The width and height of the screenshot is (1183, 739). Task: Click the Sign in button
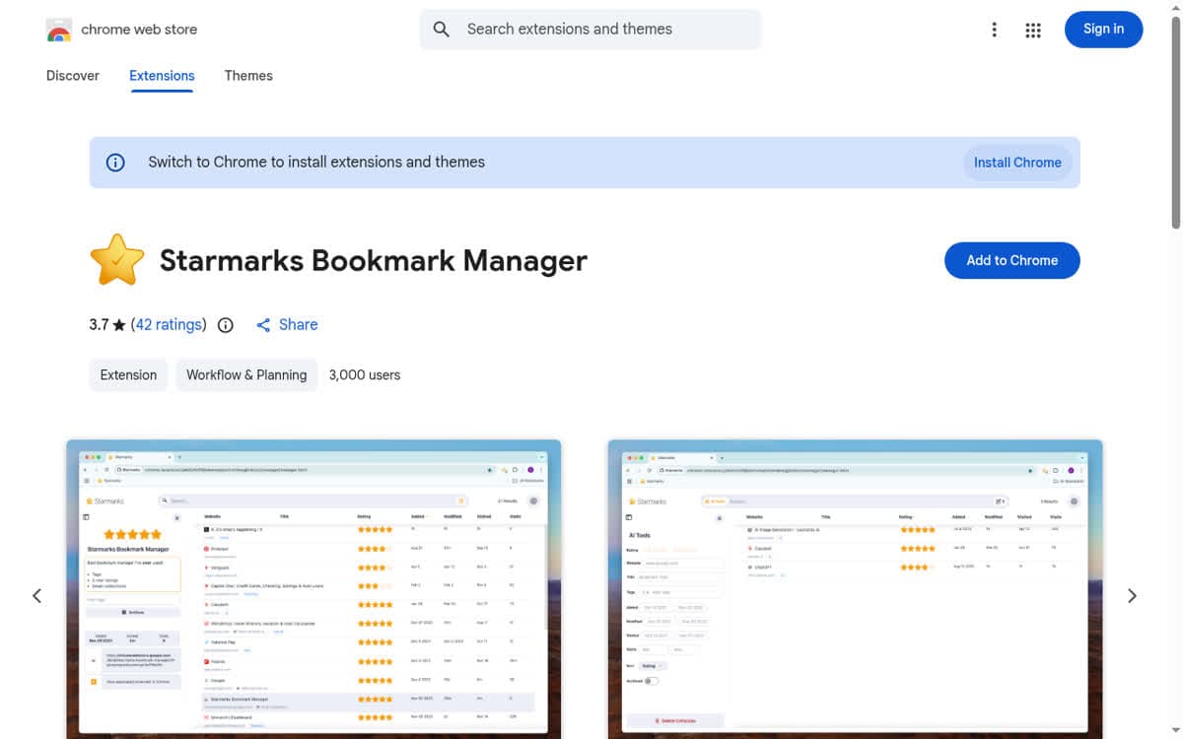click(x=1103, y=30)
